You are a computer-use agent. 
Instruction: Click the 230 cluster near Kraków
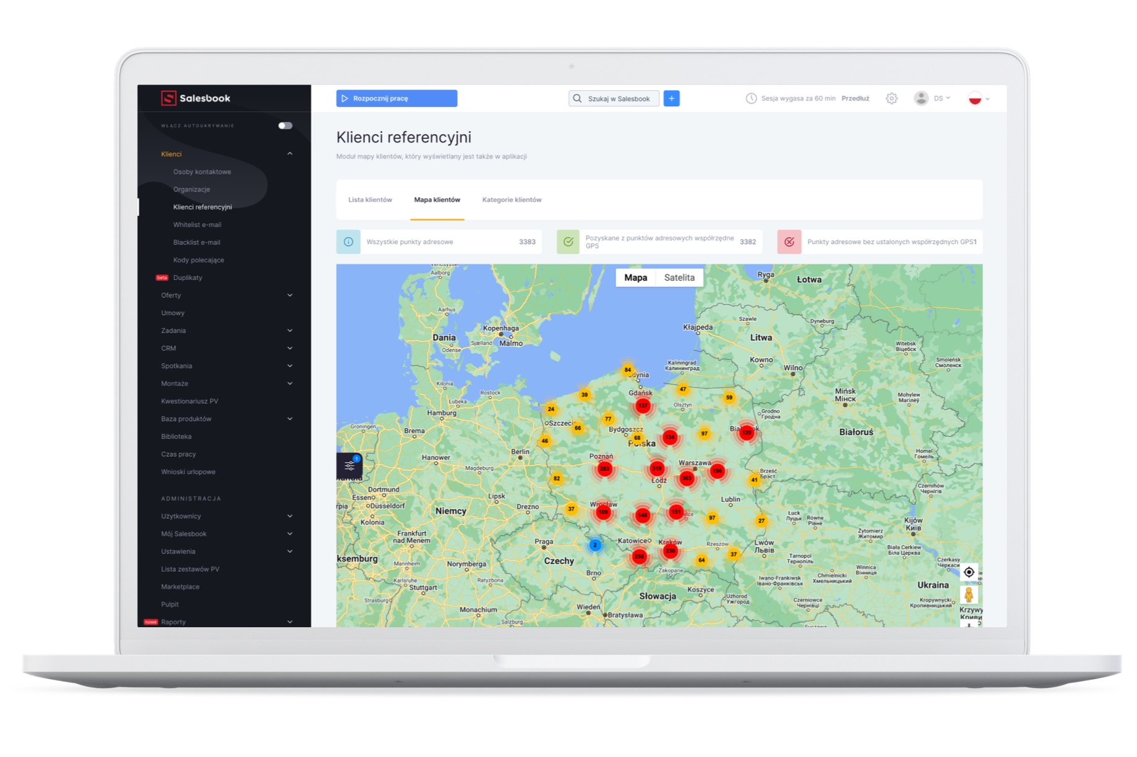click(x=670, y=551)
